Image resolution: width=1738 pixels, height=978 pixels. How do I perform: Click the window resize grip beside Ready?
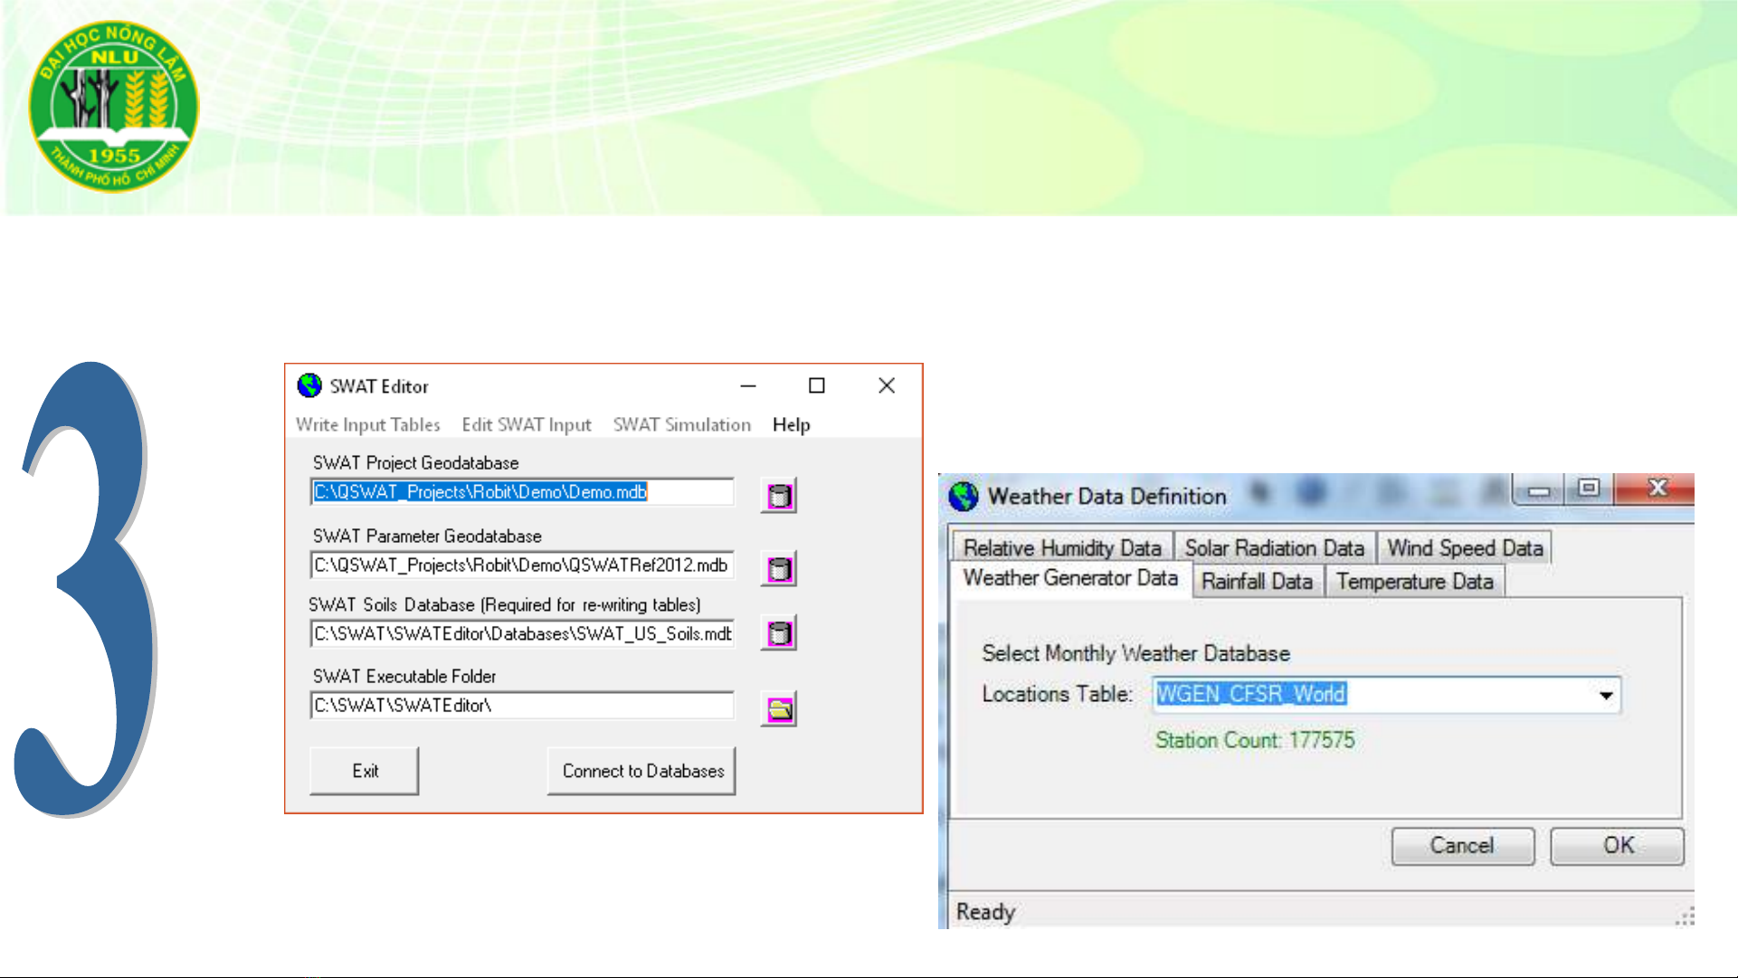pos(1684,916)
